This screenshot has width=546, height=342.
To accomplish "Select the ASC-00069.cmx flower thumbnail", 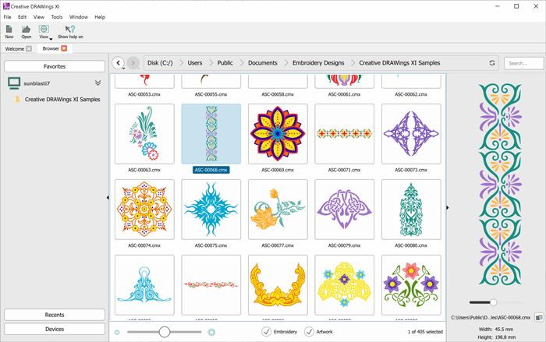I will coord(277,133).
